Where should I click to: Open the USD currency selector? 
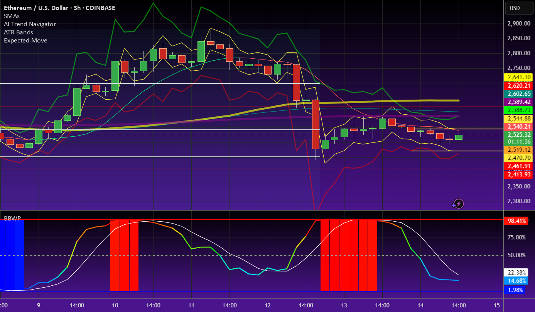[x=515, y=8]
